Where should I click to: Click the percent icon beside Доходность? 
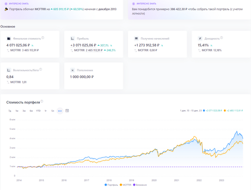[x=200, y=38]
